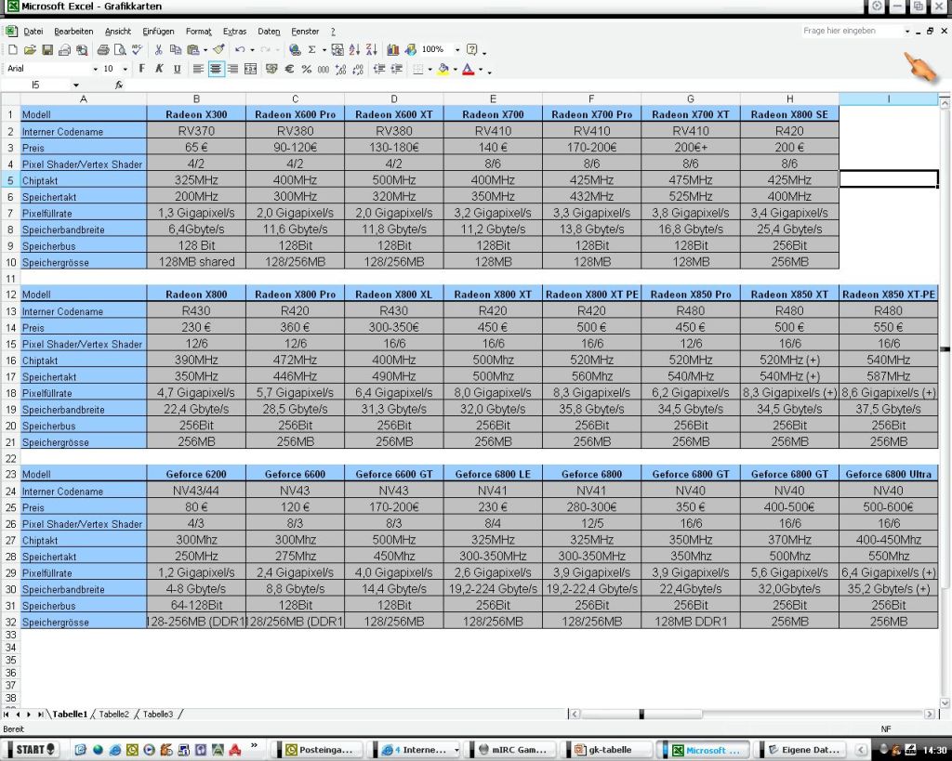Open the font name dropdown (Arial)

pos(96,69)
